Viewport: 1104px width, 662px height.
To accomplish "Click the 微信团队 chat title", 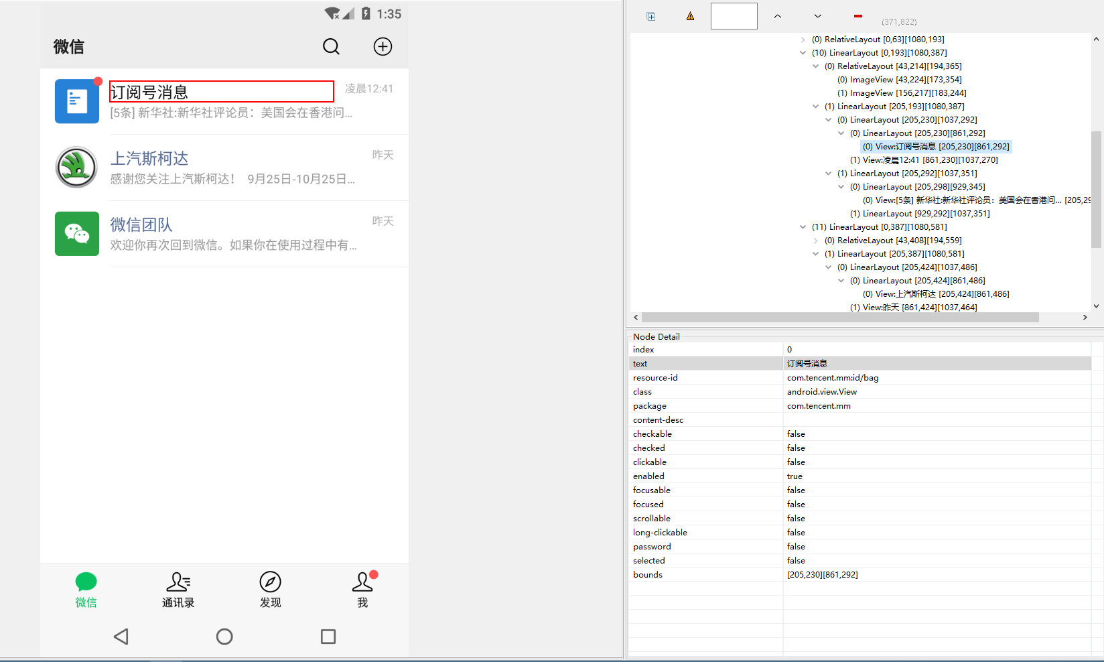I will 141,224.
